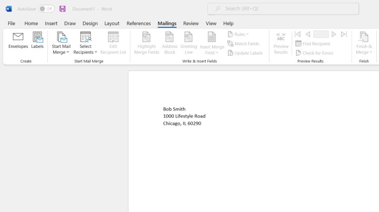Click Highlight Merge Fields icon
This screenshot has width=379, height=212.
146,38
